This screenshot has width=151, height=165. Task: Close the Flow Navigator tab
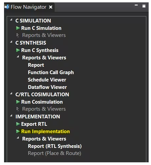51,7
